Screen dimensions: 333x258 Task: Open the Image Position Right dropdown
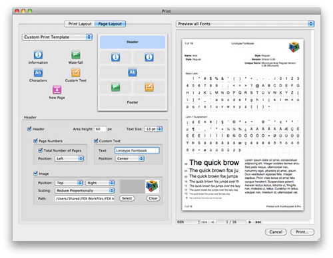100,183
